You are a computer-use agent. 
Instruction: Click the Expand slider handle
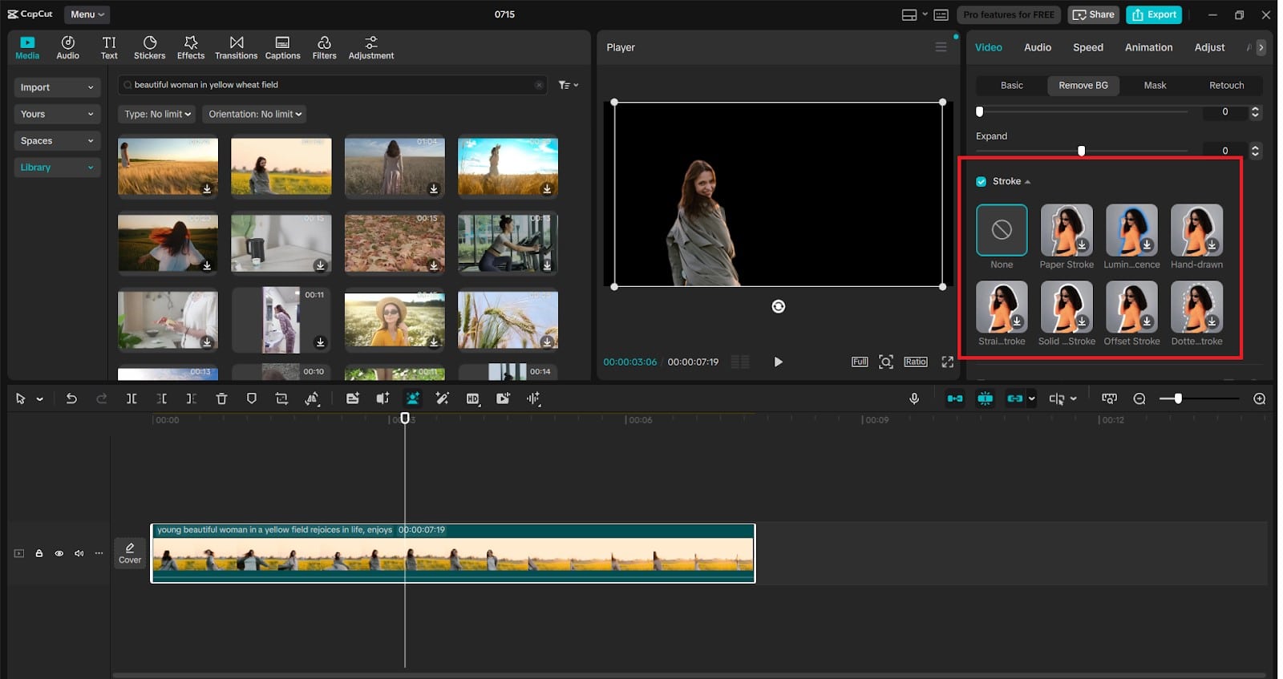(x=1081, y=151)
